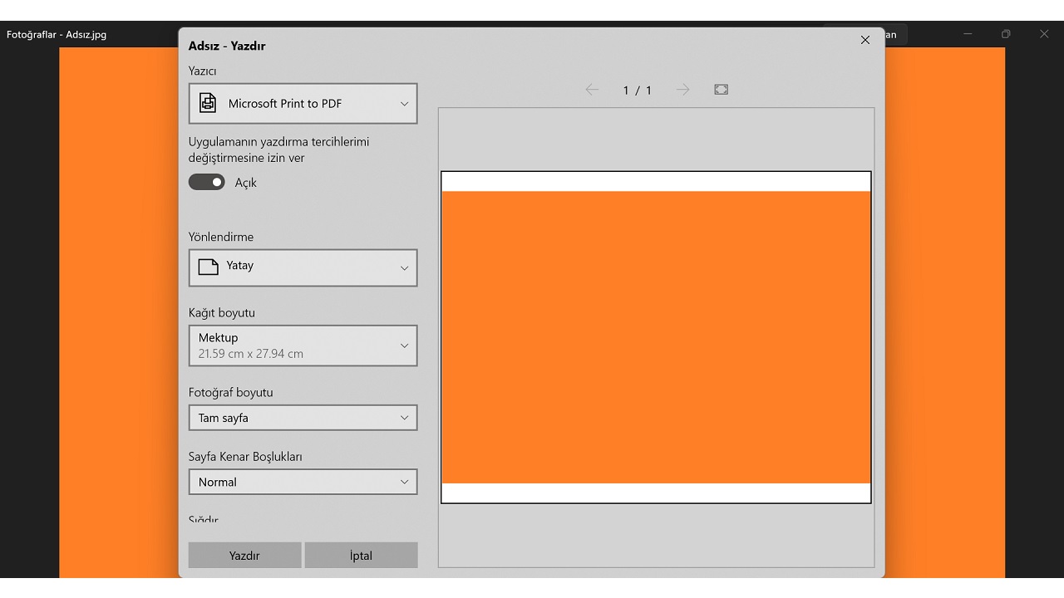Minimize the Fotoğraflar window
This screenshot has width=1064, height=598.
[968, 34]
